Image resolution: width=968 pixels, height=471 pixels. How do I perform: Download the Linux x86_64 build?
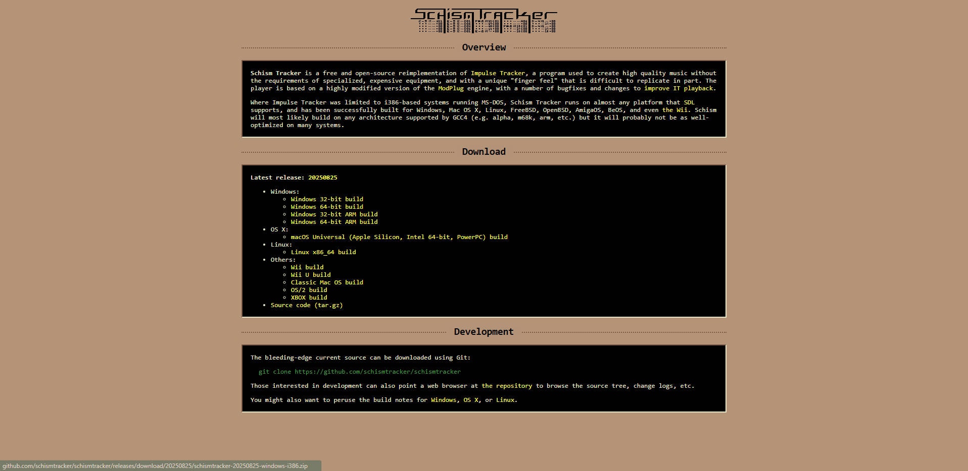pyautogui.click(x=323, y=252)
